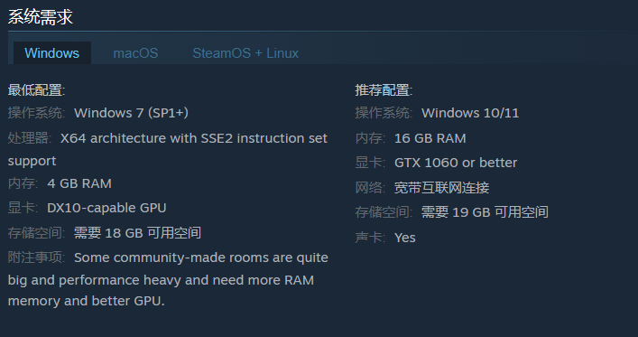Image resolution: width=638 pixels, height=337 pixels.
Task: Click the X64 architecture processor text
Action: 168,149
